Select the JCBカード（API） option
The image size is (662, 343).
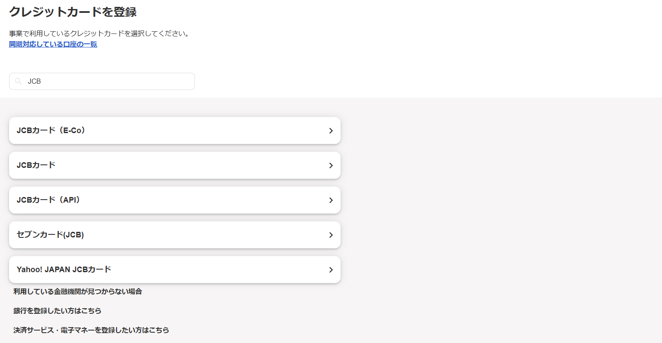(48, 200)
